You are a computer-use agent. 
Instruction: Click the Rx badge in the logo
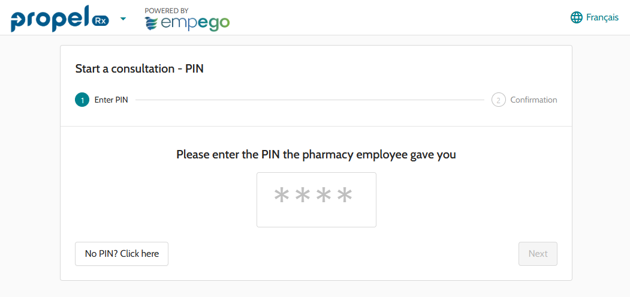click(100, 20)
